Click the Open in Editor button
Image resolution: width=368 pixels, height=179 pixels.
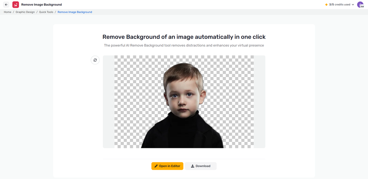[167, 166]
